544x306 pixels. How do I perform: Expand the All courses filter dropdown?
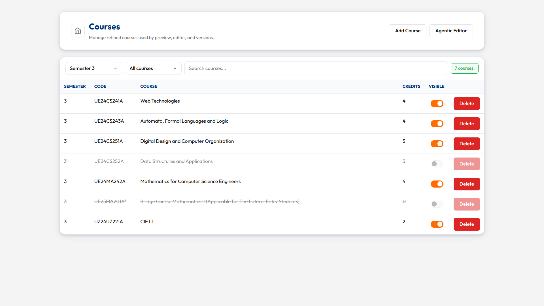coord(153,68)
